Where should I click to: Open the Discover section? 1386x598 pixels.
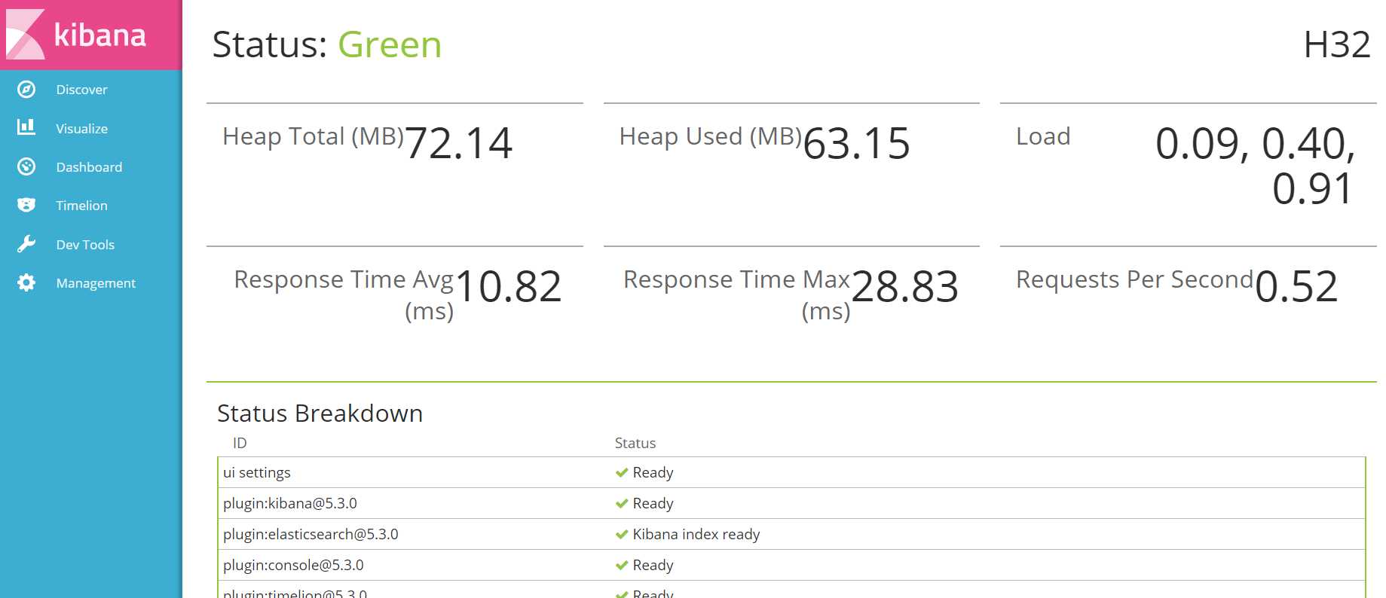[x=81, y=90]
